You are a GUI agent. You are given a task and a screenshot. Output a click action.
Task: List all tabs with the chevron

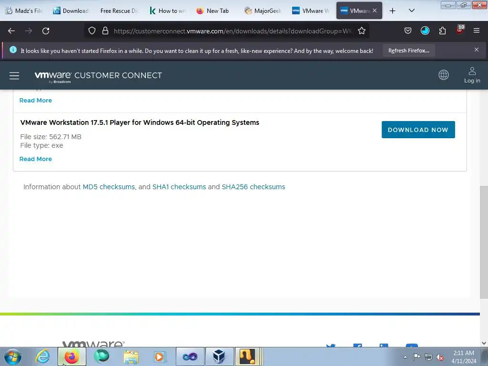pos(411,10)
